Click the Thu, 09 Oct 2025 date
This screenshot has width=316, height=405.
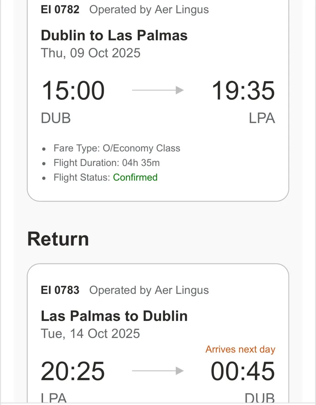pos(90,53)
